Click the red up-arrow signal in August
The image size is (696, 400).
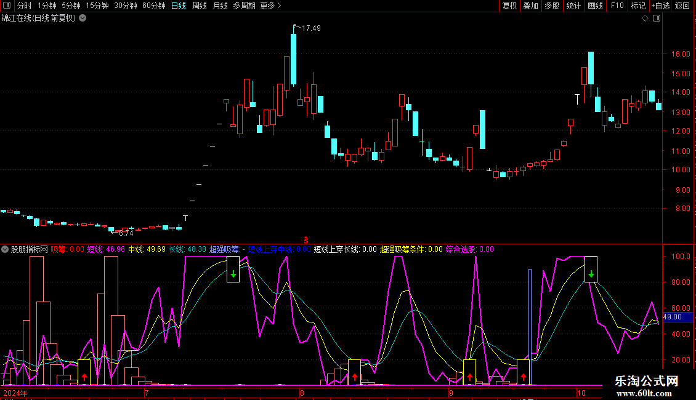pos(354,376)
